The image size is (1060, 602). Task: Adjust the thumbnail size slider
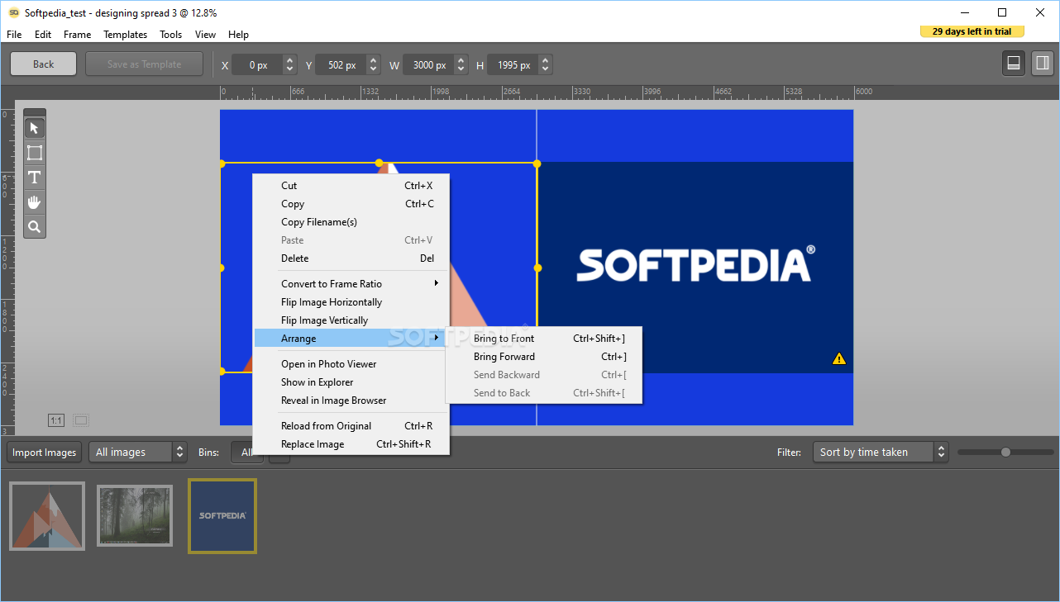1005,452
